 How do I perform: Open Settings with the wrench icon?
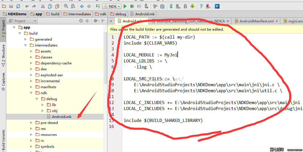[155, 6]
